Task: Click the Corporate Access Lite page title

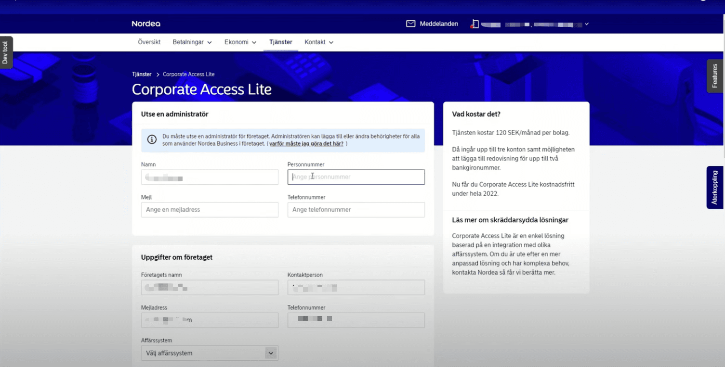Action: 202,89
